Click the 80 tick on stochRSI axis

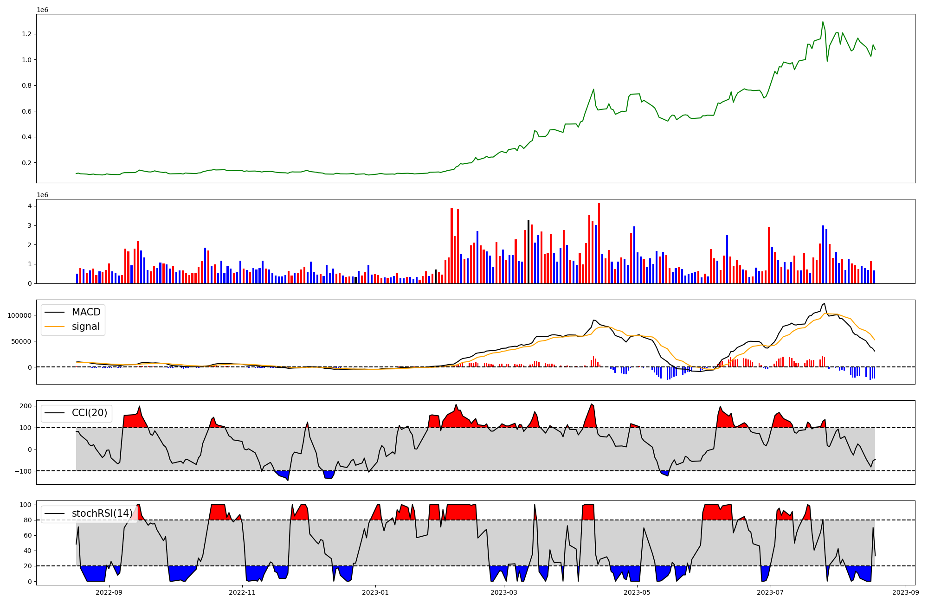28,520
